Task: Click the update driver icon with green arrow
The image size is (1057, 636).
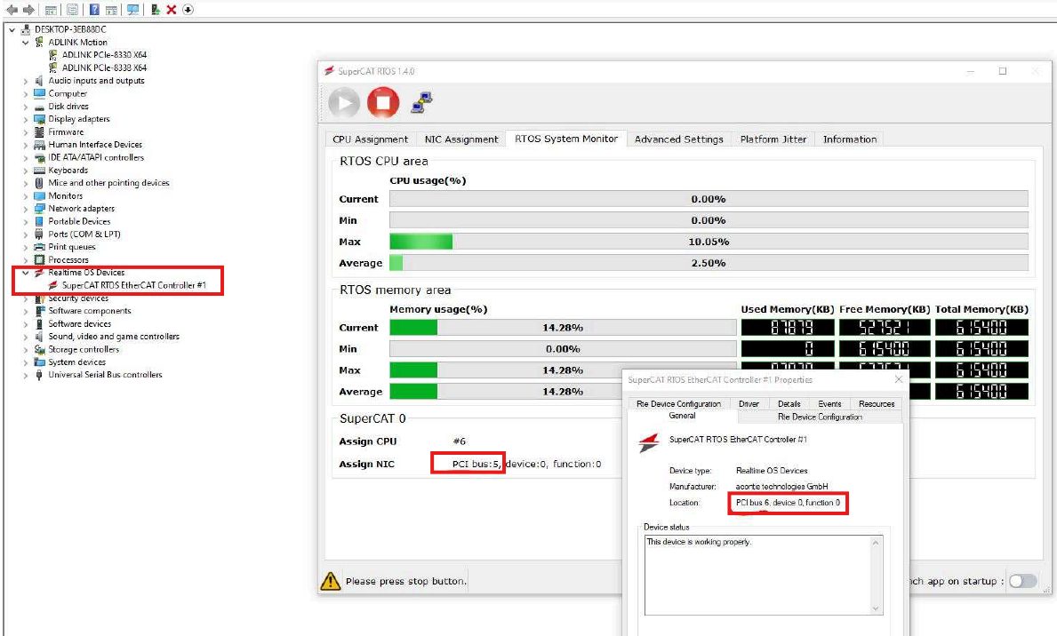Action: pos(155,10)
